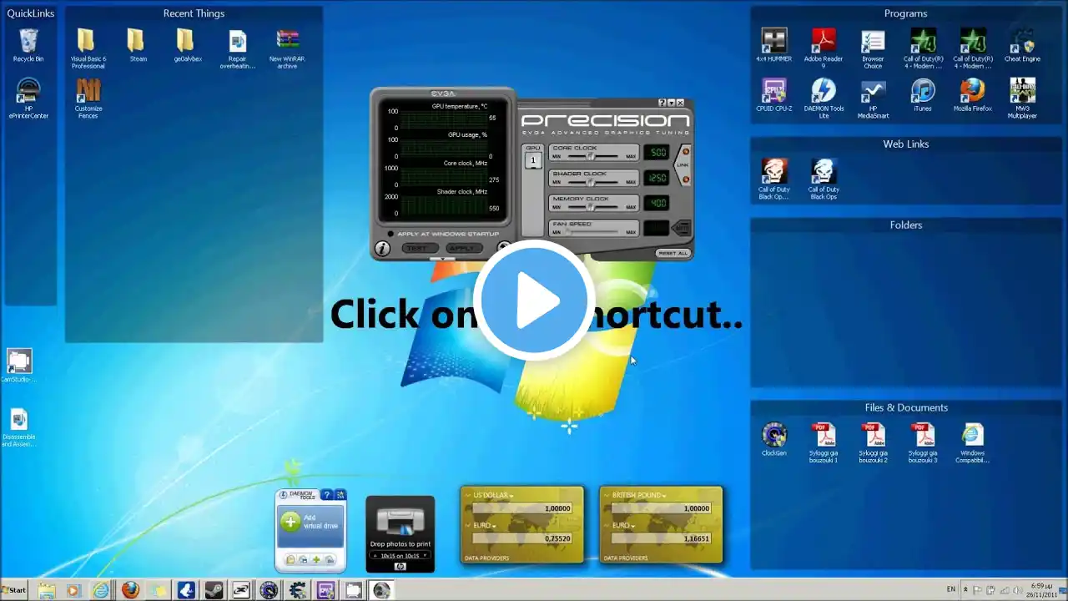The image size is (1068, 601).
Task: Open Windows Compatibility shortcut
Action: (972, 442)
